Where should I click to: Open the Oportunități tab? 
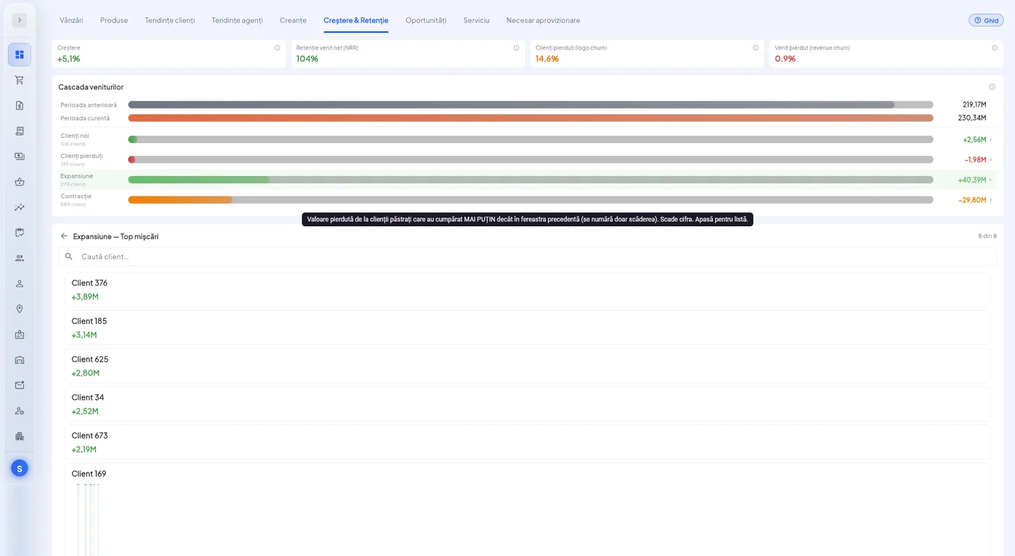click(426, 20)
